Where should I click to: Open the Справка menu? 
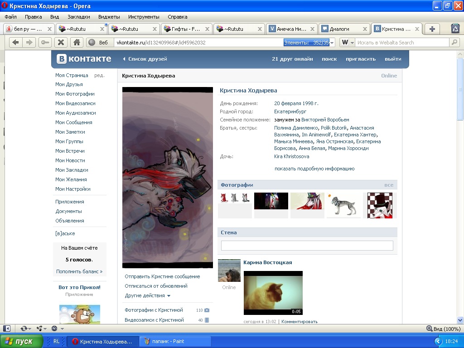(x=178, y=17)
